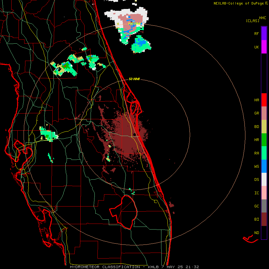The width and height of the screenshot is (269, 269).
Task: Click the HA red color swatch
Action: 264,100
